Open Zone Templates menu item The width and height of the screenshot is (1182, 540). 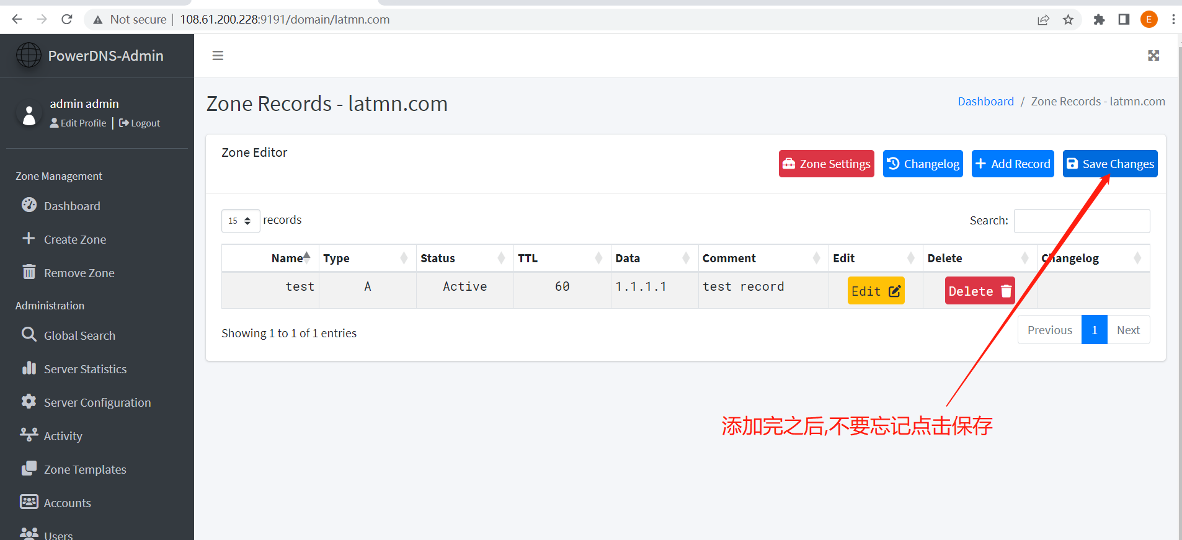pyautogui.click(x=85, y=469)
